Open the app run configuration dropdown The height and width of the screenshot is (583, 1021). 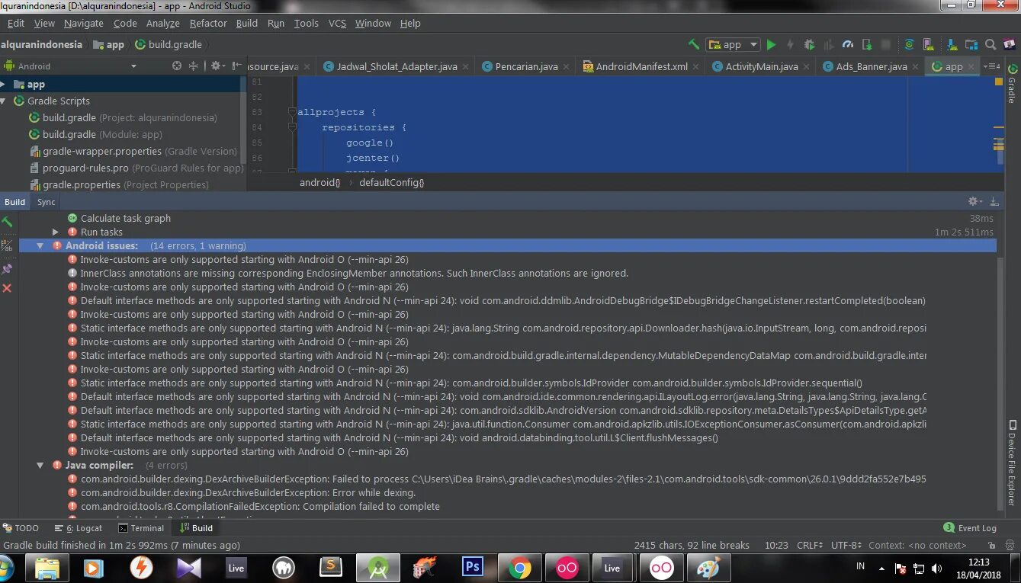click(x=733, y=44)
